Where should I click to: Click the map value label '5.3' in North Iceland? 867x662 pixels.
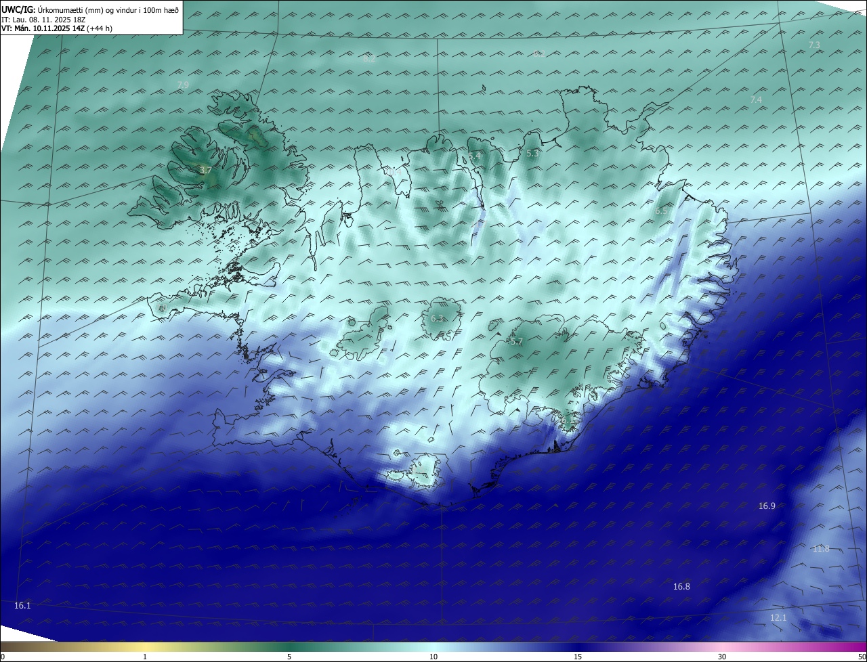tap(532, 154)
